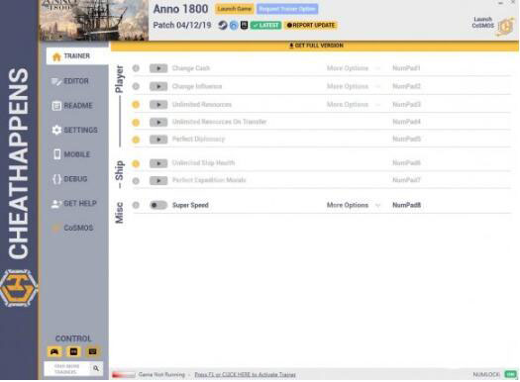
Task: Click the Trainer home icon
Action: pos(56,56)
